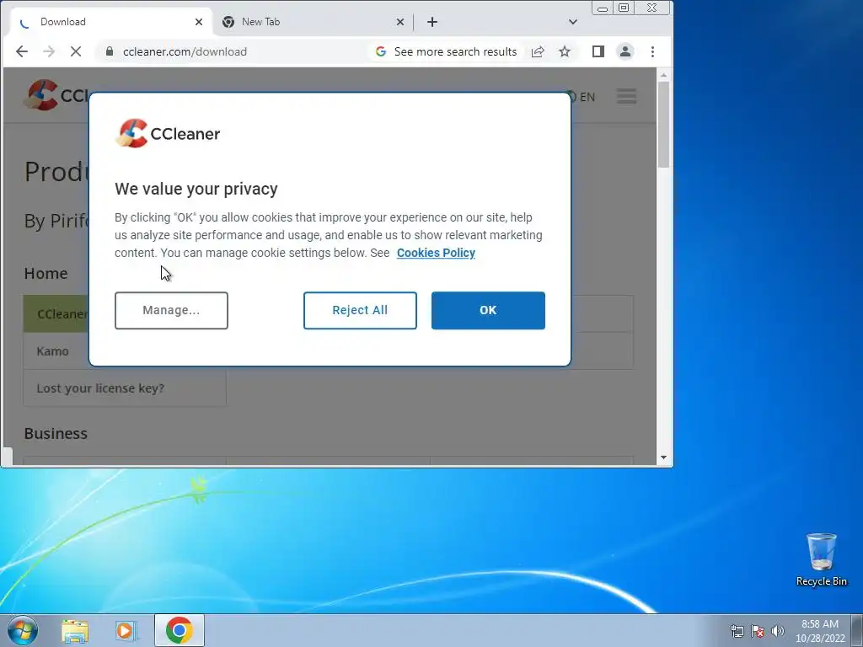
Task: Click the Chrome taskbar icon
Action: [180, 630]
